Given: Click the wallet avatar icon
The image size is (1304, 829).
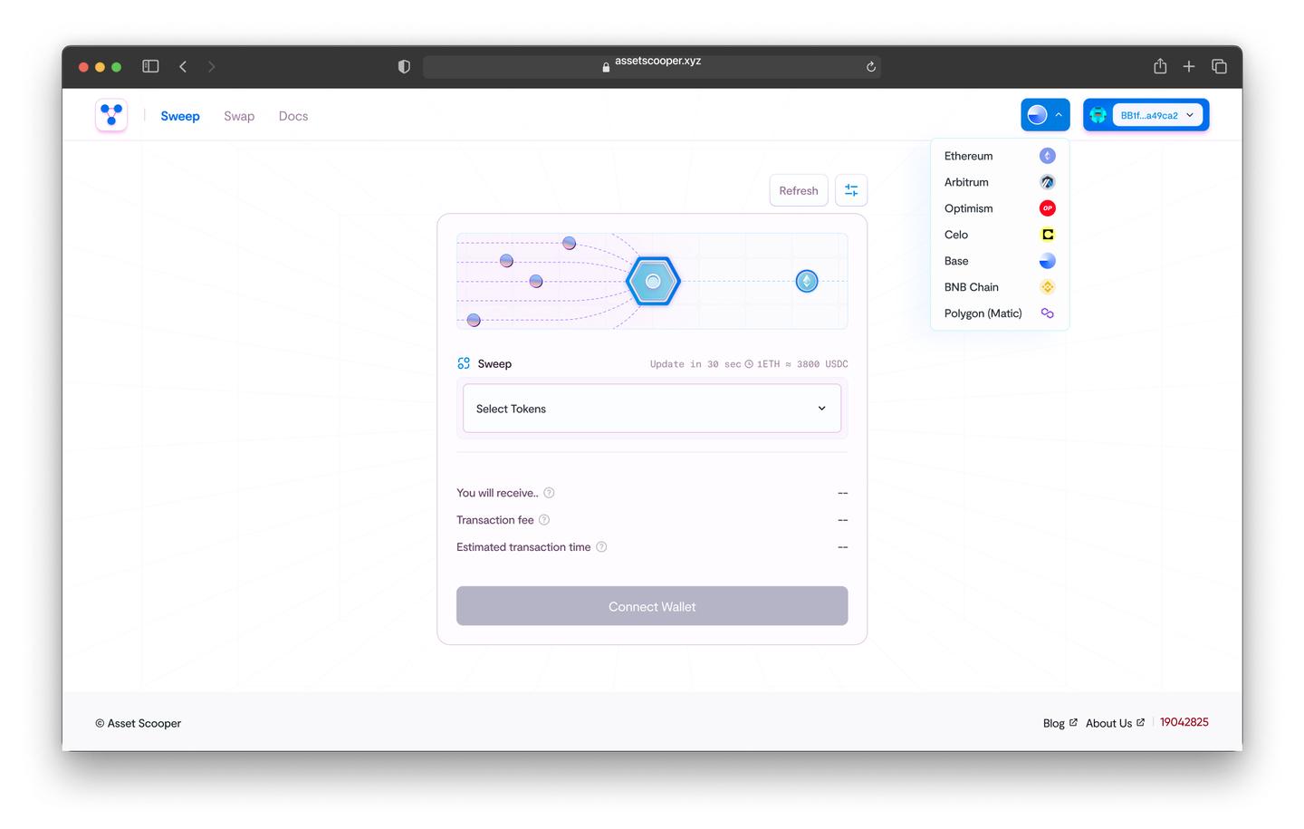Looking at the screenshot, I should [1098, 115].
